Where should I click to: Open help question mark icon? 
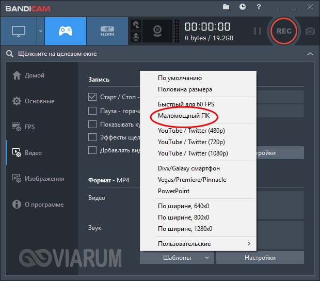[x=259, y=7]
